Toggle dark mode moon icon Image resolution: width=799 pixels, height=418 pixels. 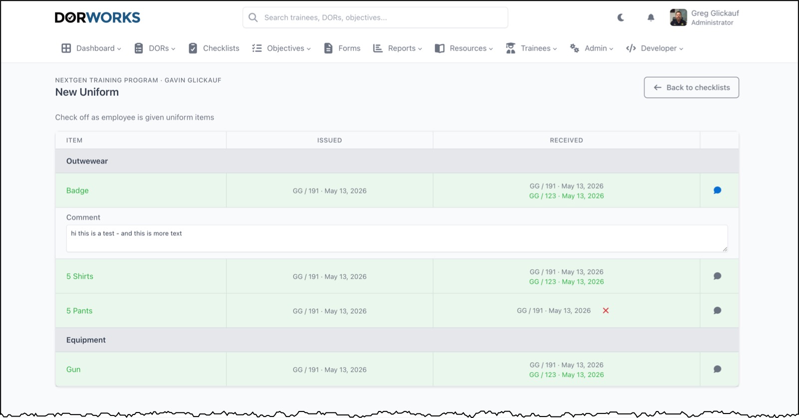click(621, 17)
